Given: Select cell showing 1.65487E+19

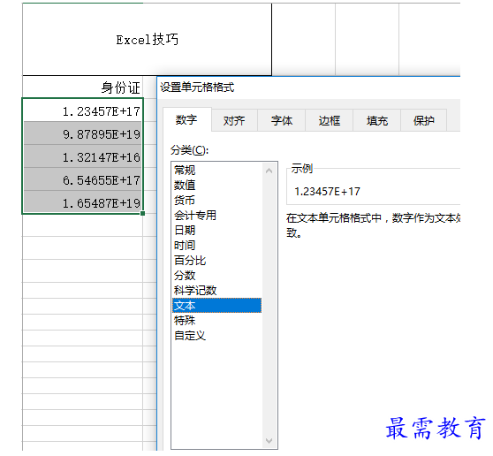Looking at the screenshot, I should coord(82,202).
